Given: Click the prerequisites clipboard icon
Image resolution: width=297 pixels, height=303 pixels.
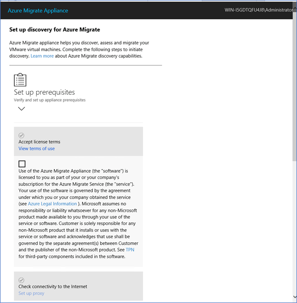Looking at the screenshot, I should [20, 80].
